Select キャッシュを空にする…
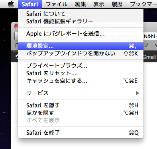This screenshot has height=149, width=157. [x=80, y=81]
